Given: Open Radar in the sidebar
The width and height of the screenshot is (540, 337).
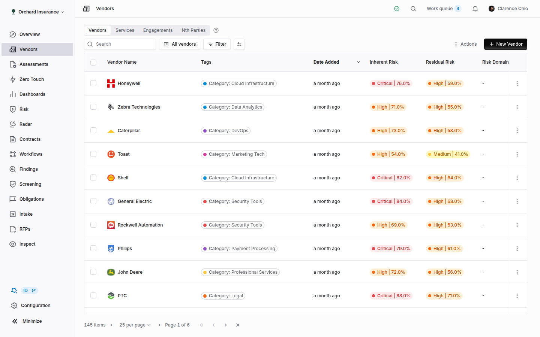Looking at the screenshot, I should point(37,124).
